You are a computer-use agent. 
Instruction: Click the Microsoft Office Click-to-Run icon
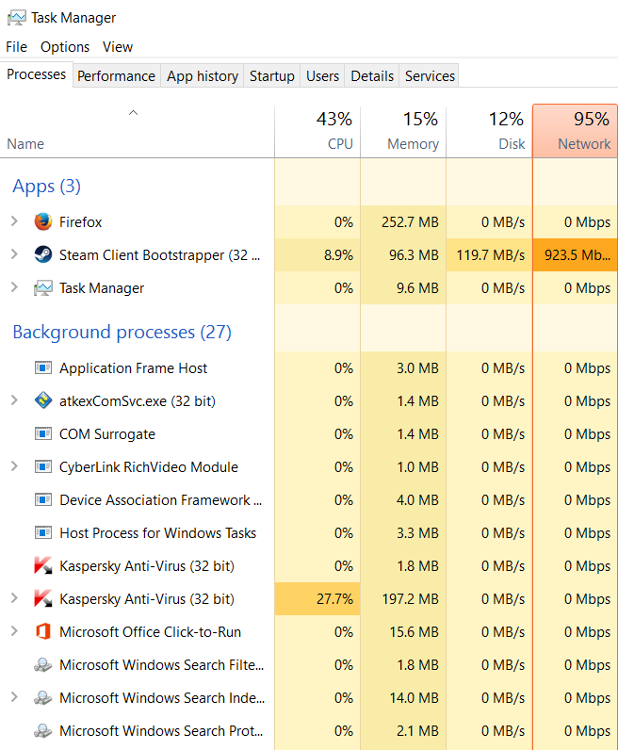click(42, 632)
